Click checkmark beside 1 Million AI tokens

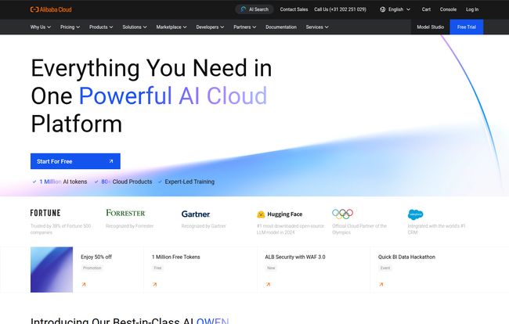34,182
